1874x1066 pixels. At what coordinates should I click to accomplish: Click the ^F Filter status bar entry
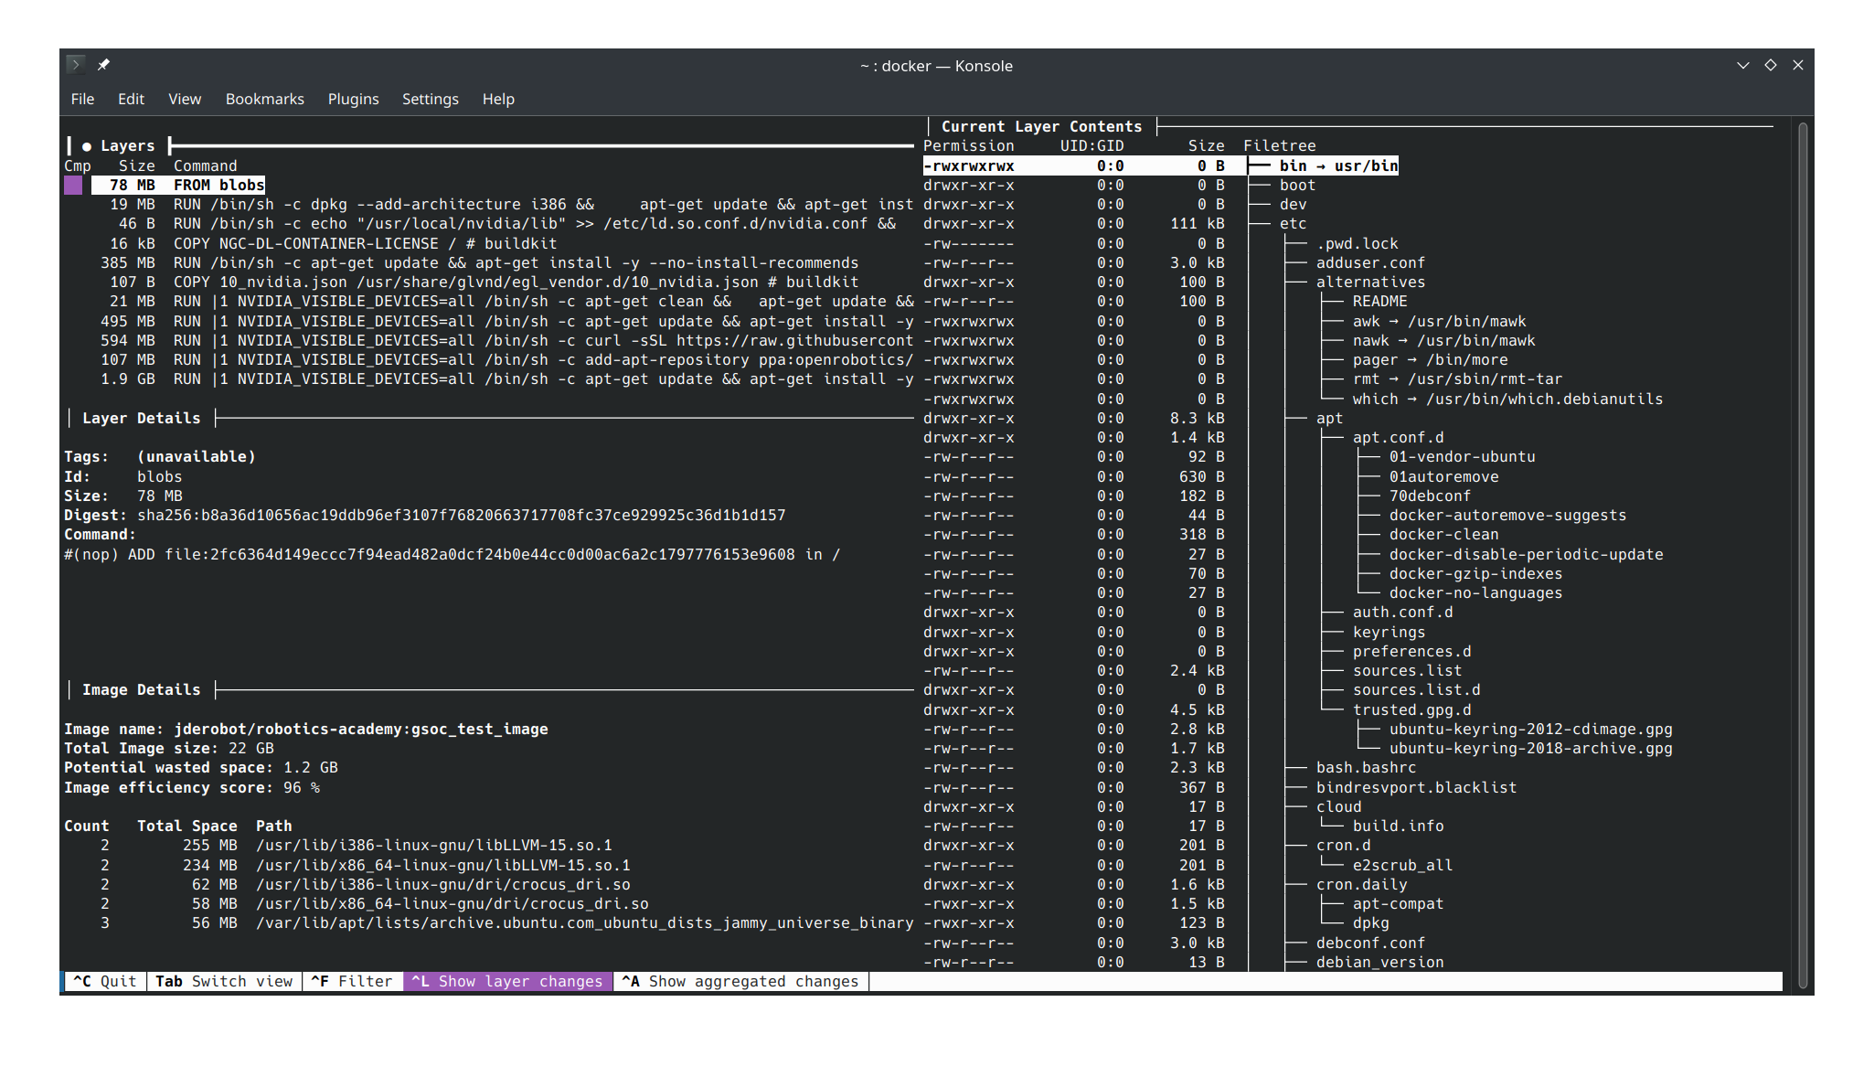[352, 981]
